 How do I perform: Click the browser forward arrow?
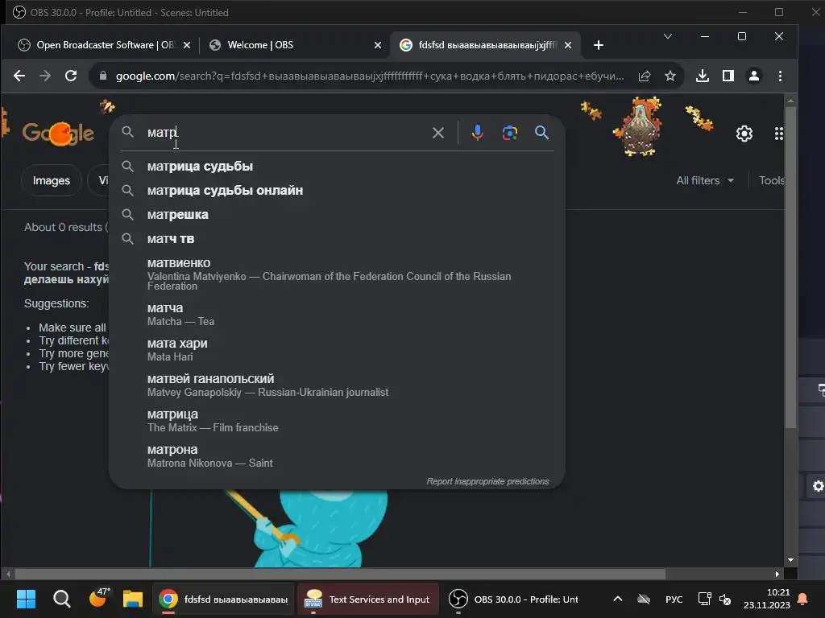(45, 76)
